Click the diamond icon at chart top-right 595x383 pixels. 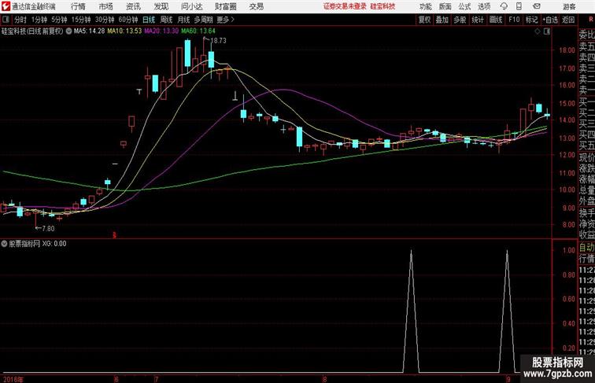pyautogui.click(x=538, y=31)
